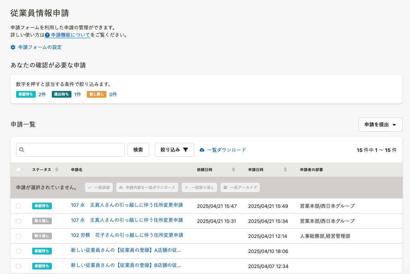Click into the request search field
The image size is (410, 274).
pos(70,150)
